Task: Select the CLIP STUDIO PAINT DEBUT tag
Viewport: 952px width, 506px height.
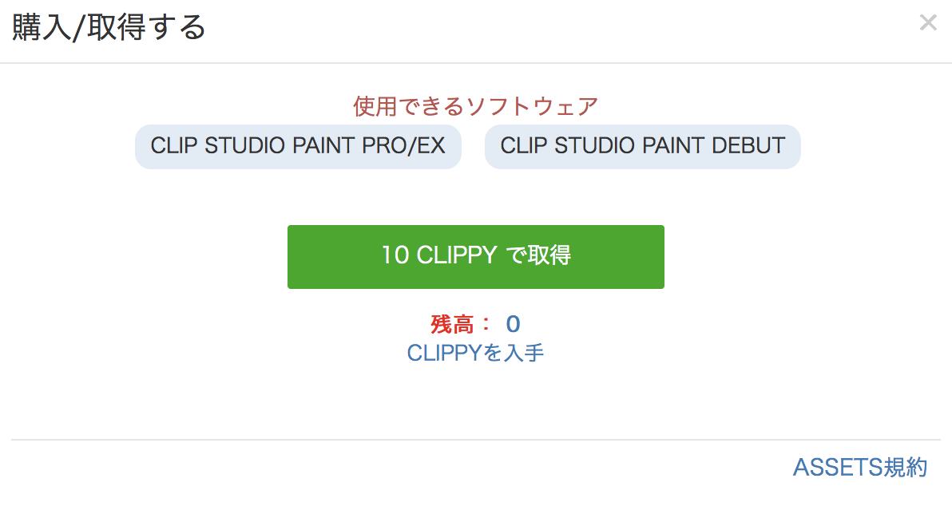Action: coord(642,146)
